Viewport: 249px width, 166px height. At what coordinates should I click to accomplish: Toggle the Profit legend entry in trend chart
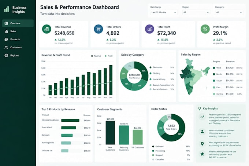pos(109,56)
